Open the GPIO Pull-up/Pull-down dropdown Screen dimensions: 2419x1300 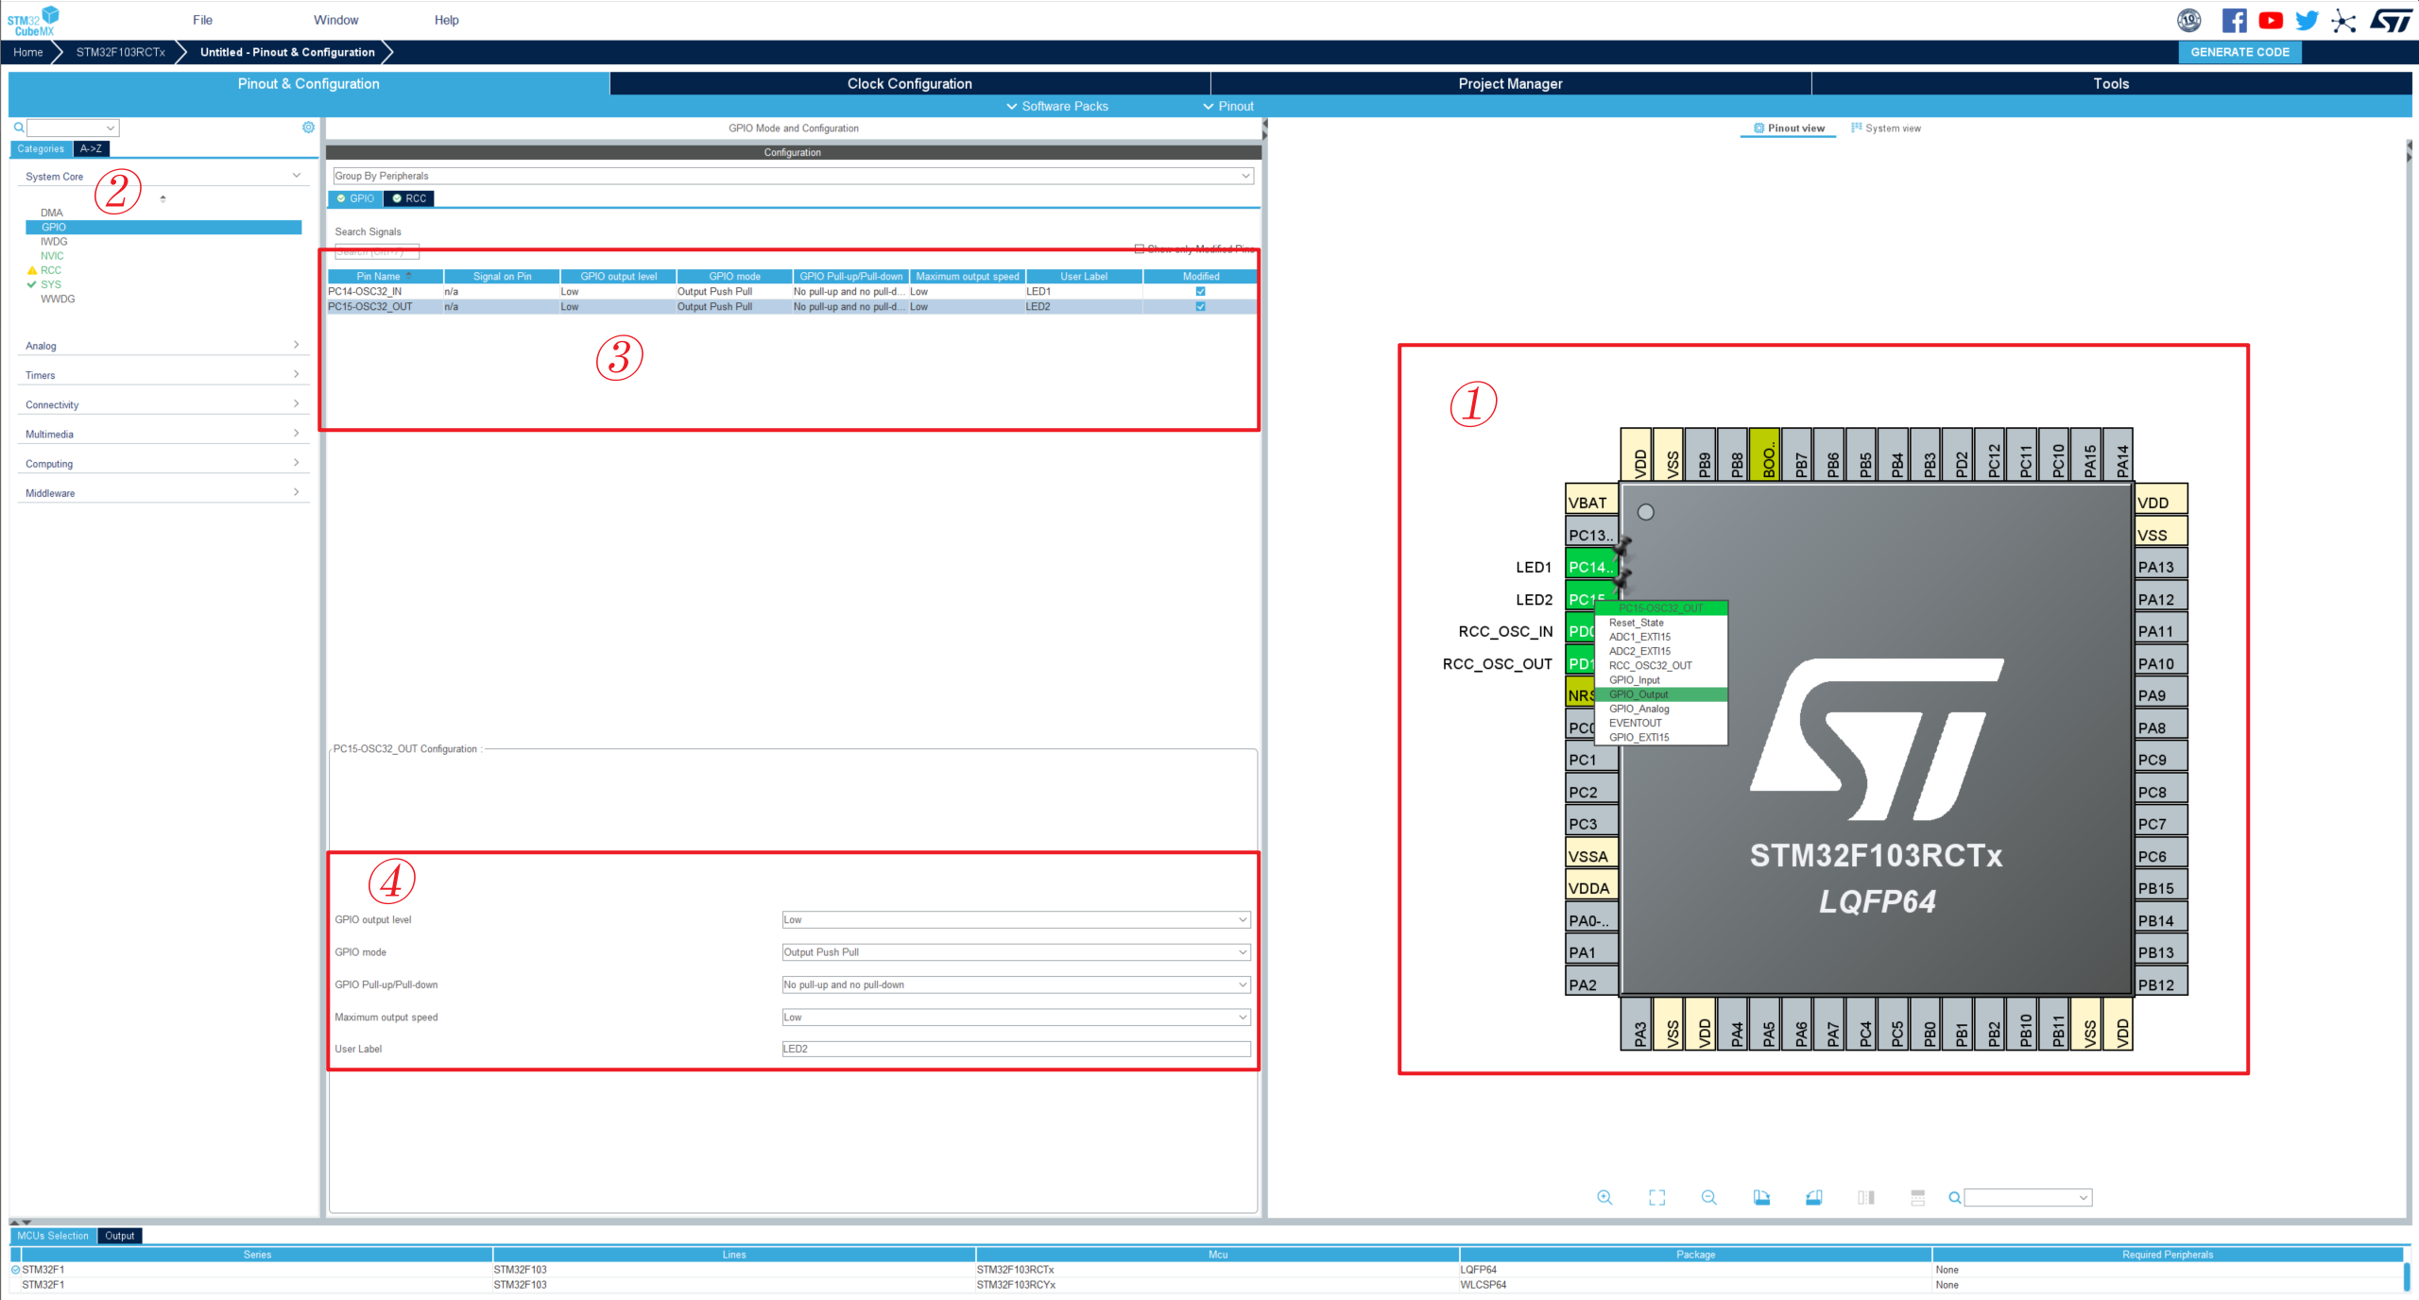point(1016,984)
